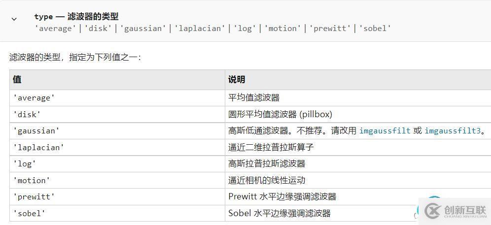This screenshot has height=225, width=491.
Task: Click the 圆形平均值滤波器 (pillbox) description
Action: (281, 115)
